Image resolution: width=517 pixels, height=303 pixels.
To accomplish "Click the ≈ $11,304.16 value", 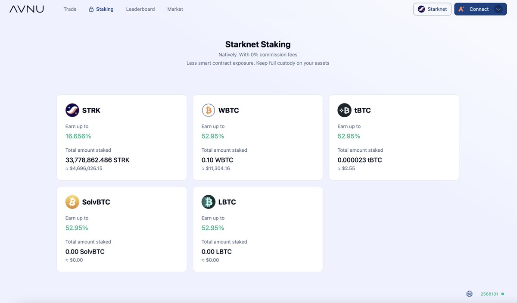I will click(216, 169).
